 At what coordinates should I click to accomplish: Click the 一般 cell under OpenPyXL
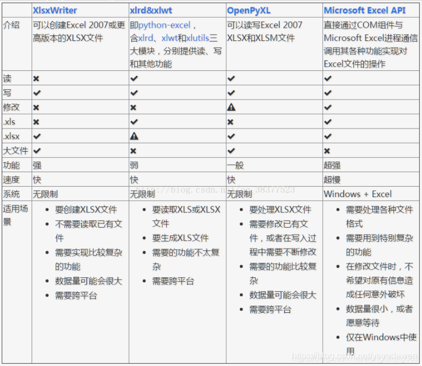235,166
